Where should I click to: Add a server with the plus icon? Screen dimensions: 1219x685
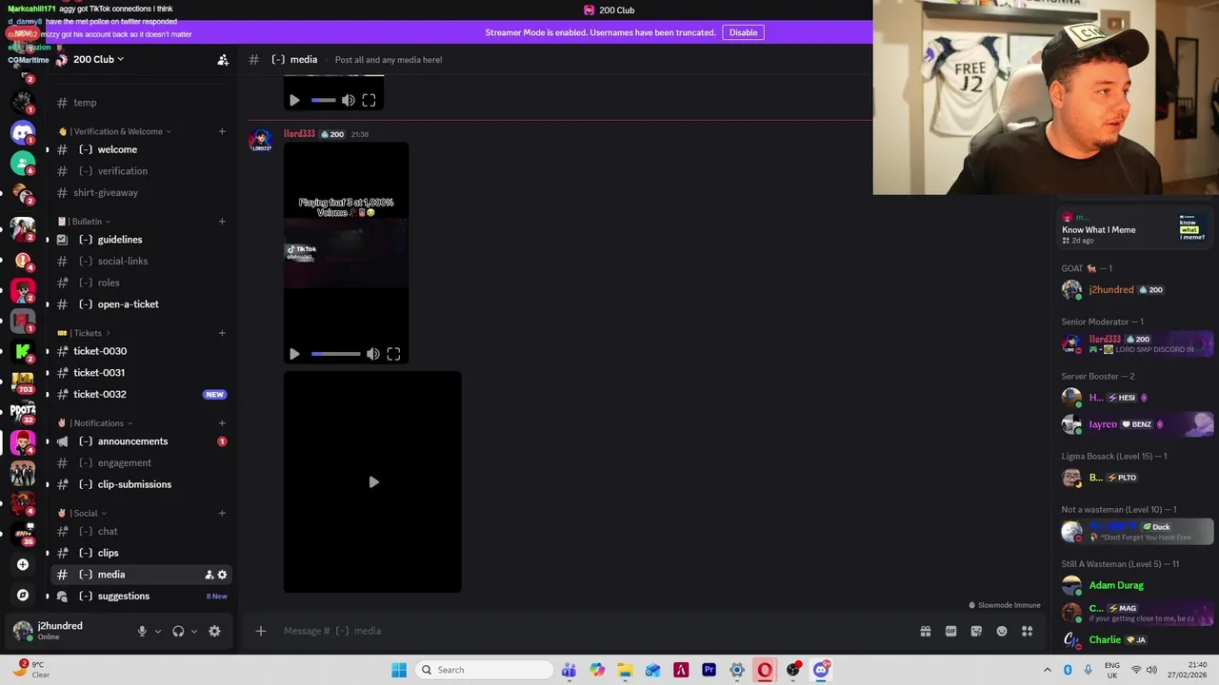pos(23,564)
